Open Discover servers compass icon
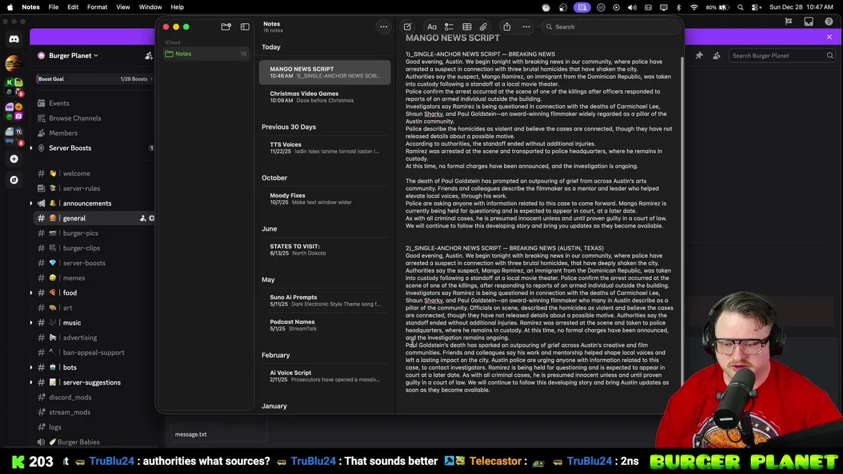 tap(14, 180)
